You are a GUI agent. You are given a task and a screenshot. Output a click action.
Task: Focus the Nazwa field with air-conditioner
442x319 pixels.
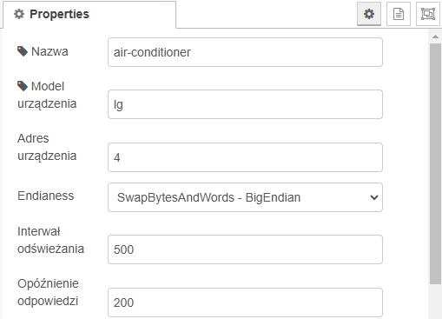(x=245, y=52)
